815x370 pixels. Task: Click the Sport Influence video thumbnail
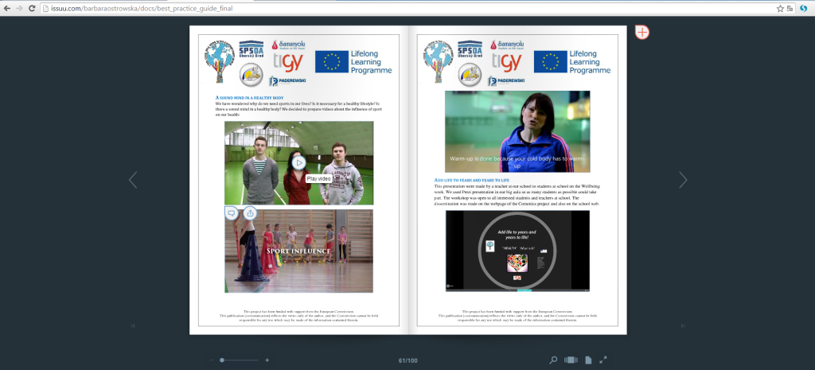[299, 251]
